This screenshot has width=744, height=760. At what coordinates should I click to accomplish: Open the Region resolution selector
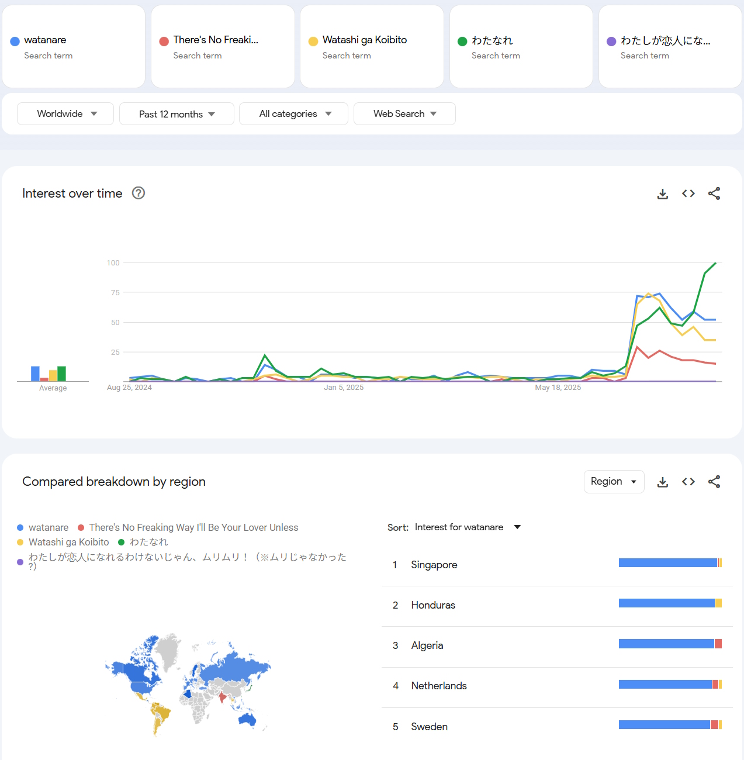[x=614, y=482]
